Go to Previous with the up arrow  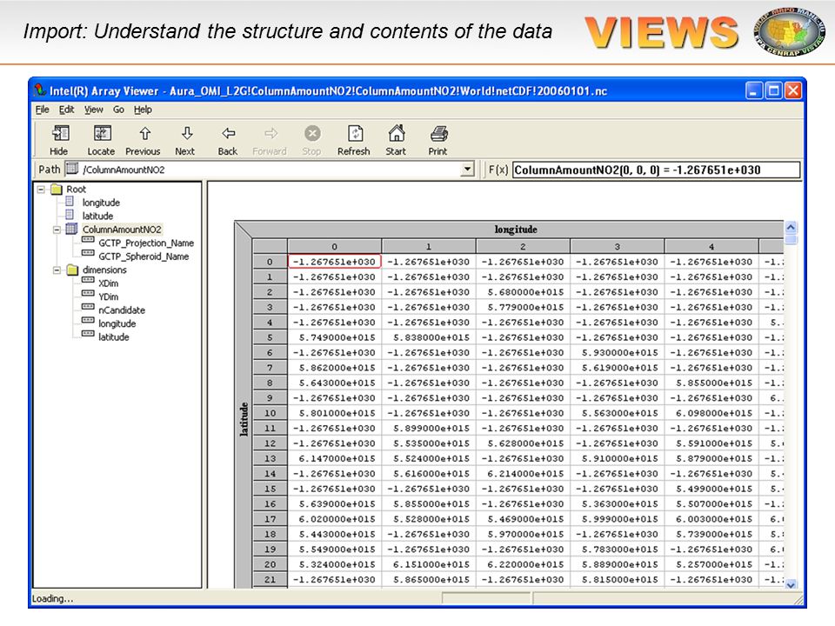pos(145,133)
